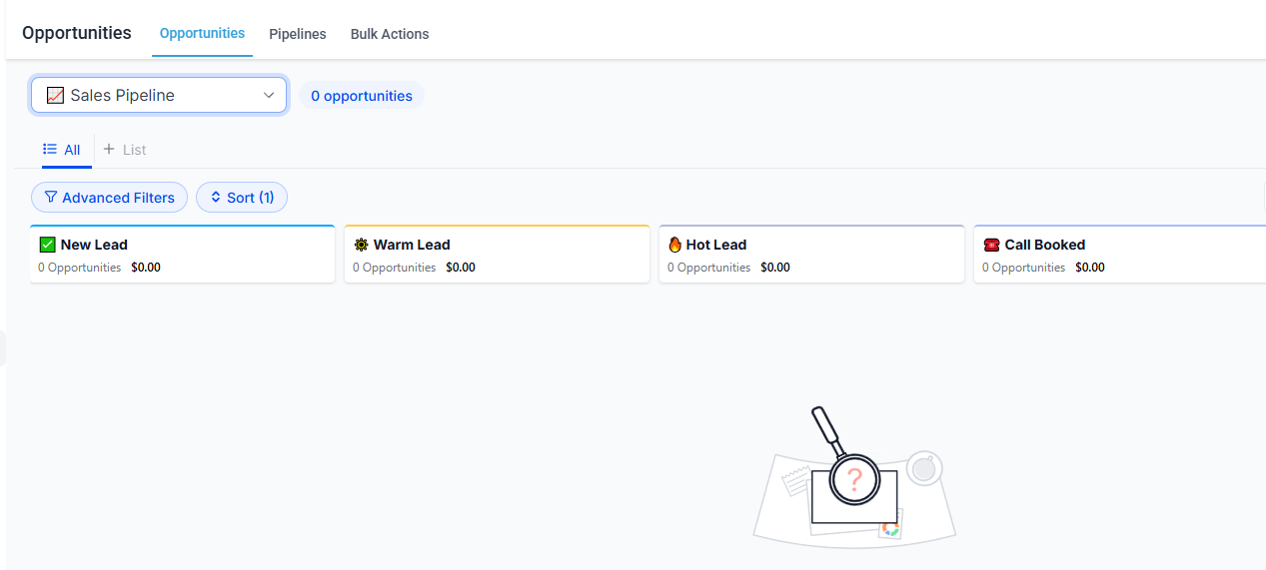Click the chart icon in pipeline selector
This screenshot has width=1266, height=570.
click(55, 96)
